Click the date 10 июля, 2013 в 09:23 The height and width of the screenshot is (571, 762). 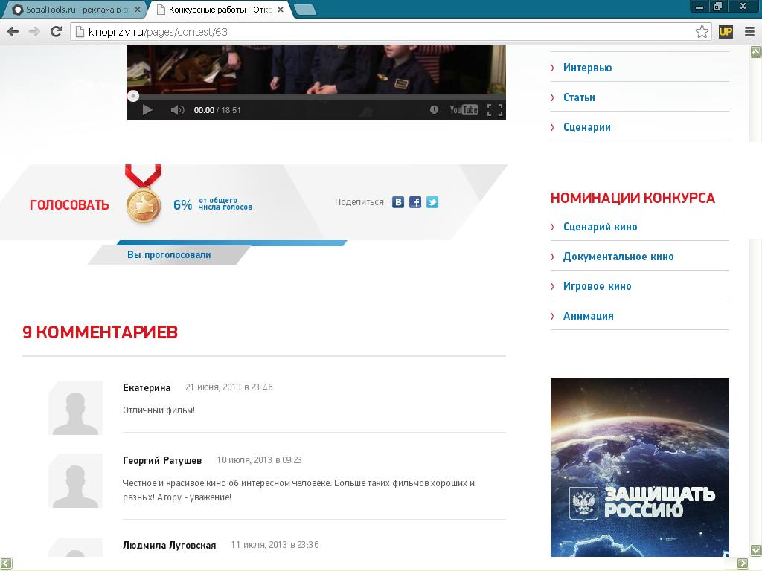point(259,459)
